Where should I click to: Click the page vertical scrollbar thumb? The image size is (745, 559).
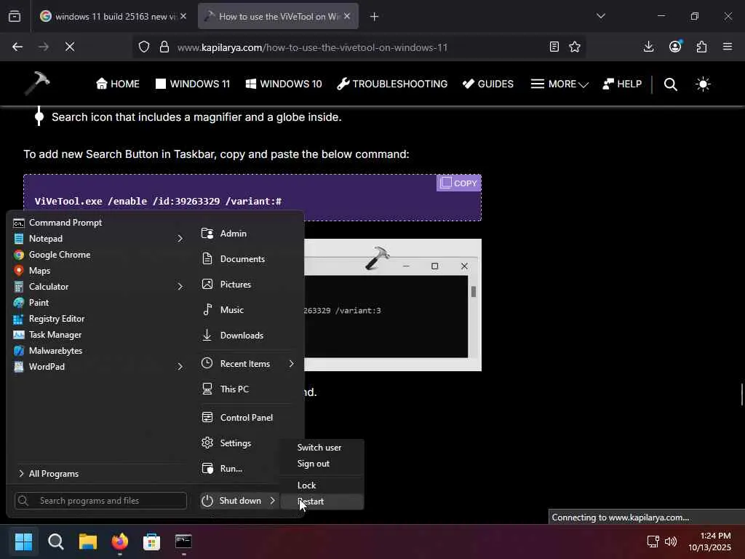(x=741, y=394)
